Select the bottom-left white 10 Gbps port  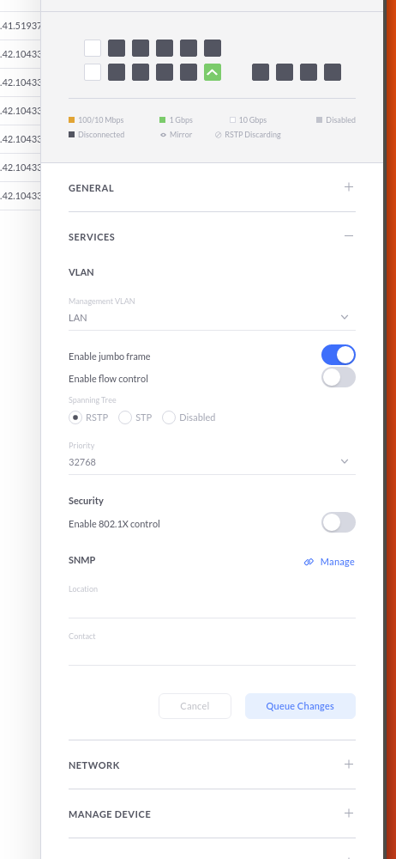point(93,72)
